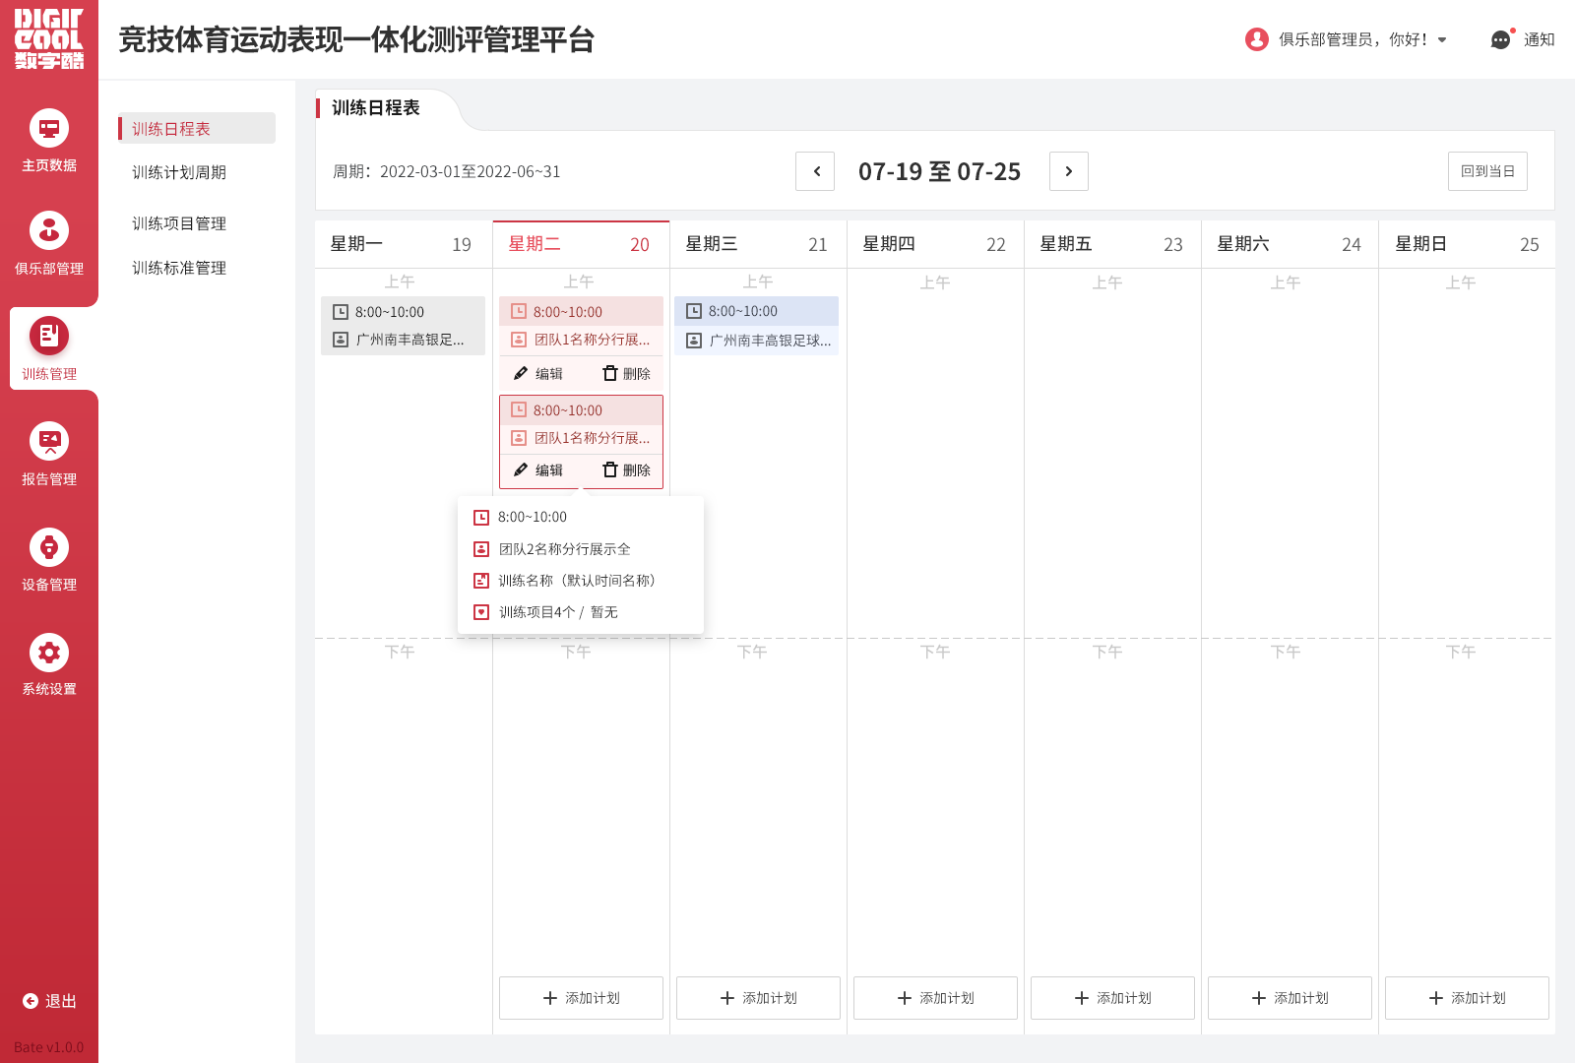Add a plan for Sunday 添加计划
Image resolution: width=1575 pixels, height=1063 pixels.
[x=1467, y=998]
